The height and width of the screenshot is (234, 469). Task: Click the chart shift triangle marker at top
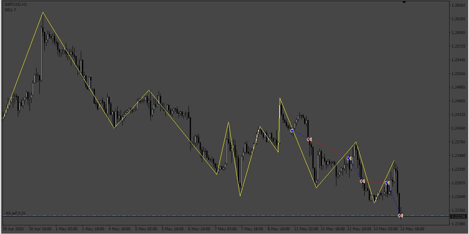coord(404,2)
